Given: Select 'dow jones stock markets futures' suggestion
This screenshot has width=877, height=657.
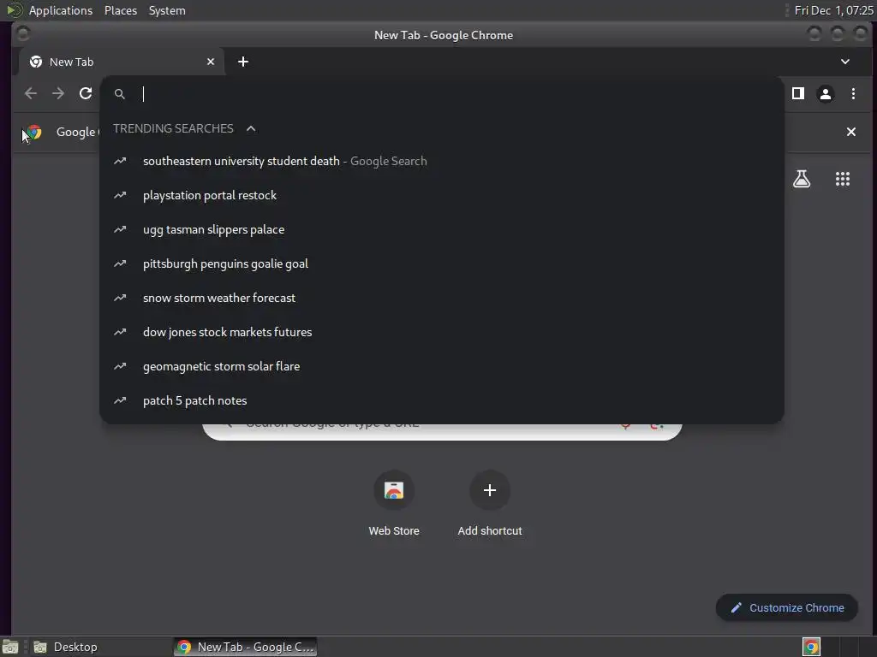Looking at the screenshot, I should [x=441, y=332].
